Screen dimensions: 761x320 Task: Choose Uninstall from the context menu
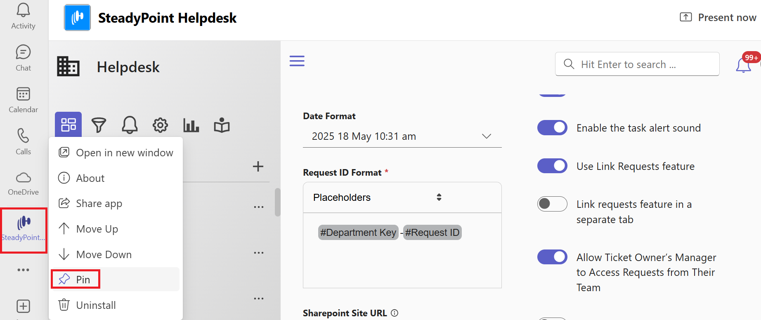tap(116, 305)
